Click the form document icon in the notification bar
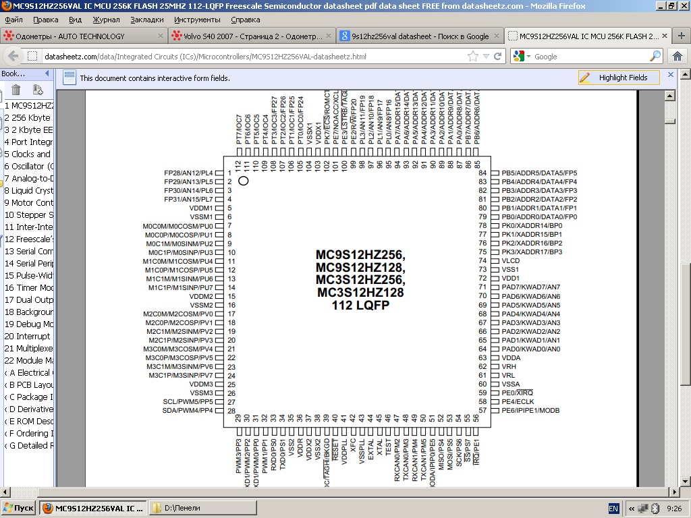The width and height of the screenshot is (691, 518). tap(70, 78)
